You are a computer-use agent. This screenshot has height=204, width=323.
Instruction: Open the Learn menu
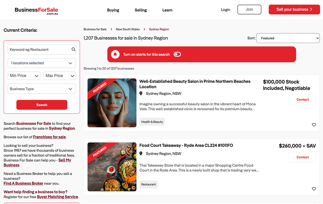[x=167, y=10]
